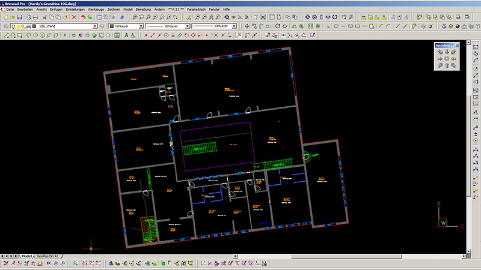Open the Parametrisch menu
481x270 pixels.
(x=196, y=10)
